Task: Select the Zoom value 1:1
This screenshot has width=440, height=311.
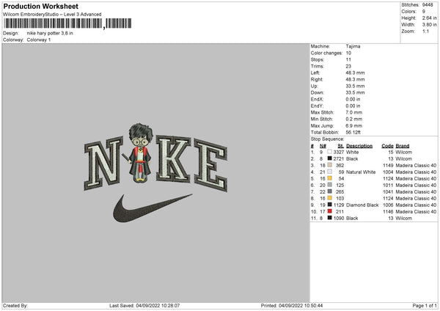Action: click(x=425, y=31)
